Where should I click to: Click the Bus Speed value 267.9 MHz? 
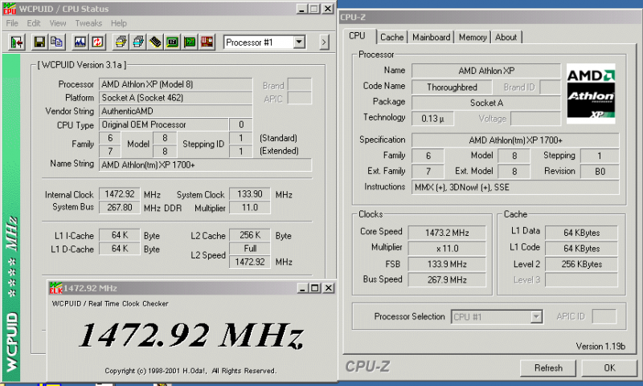(x=447, y=280)
